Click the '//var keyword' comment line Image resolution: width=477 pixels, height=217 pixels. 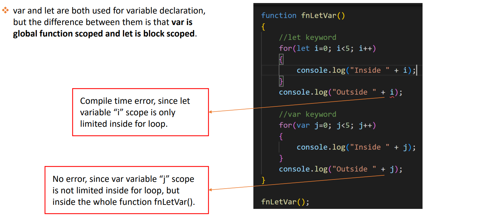307,114
